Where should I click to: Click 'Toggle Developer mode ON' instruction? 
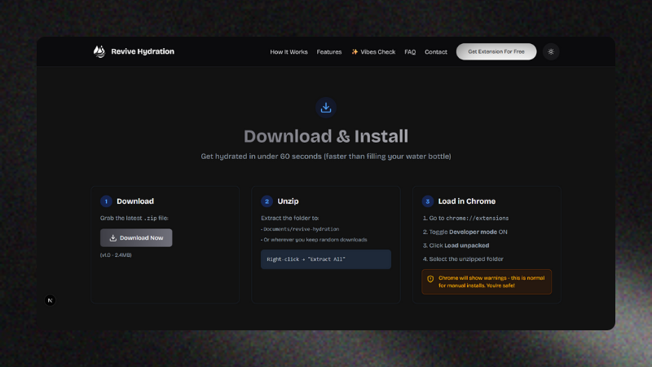(465, 232)
